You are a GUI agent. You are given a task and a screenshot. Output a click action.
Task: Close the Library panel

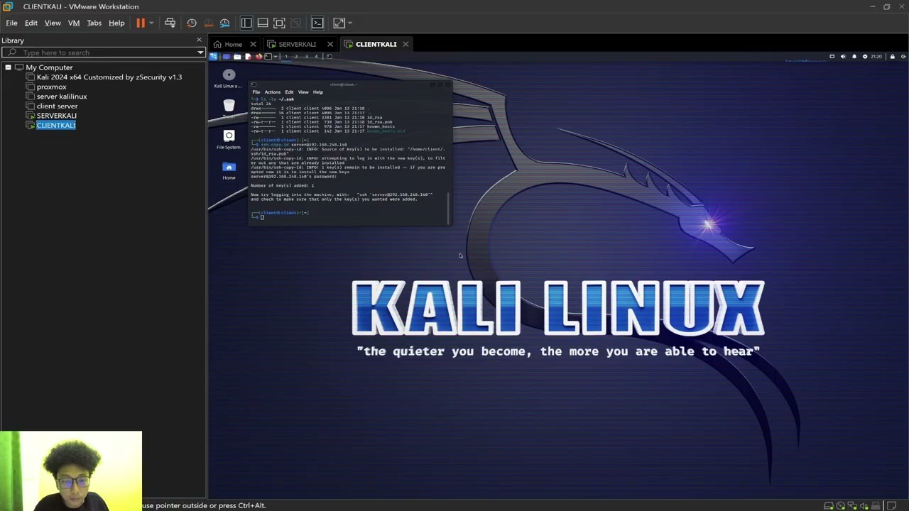point(199,40)
